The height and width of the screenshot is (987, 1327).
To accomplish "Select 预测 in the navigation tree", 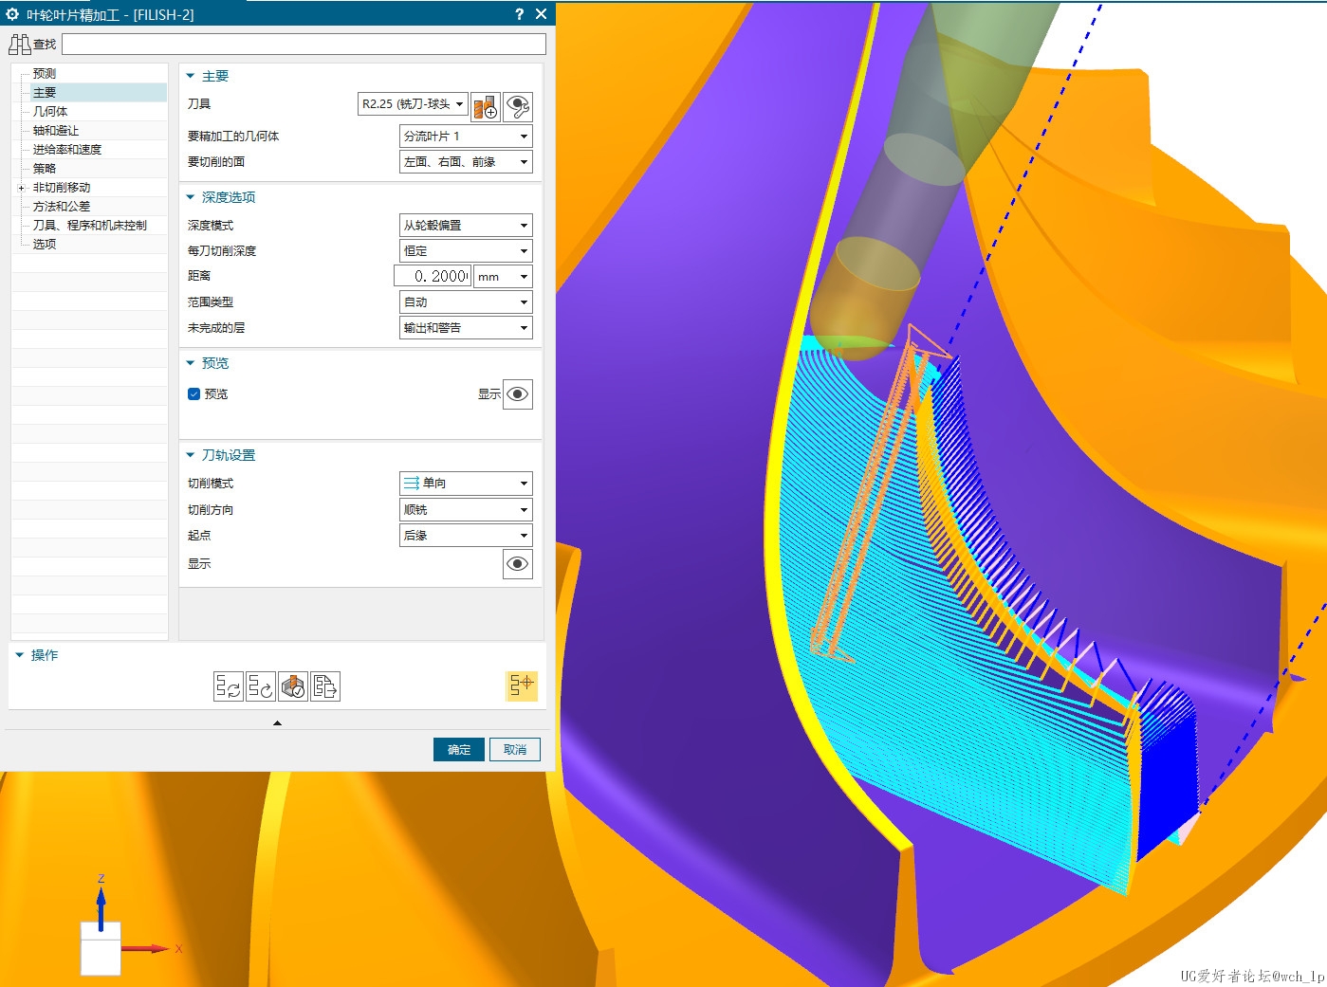I will [x=44, y=74].
